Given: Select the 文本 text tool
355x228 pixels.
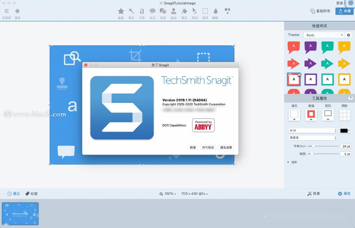Looking at the screenshot, I should [142, 14].
